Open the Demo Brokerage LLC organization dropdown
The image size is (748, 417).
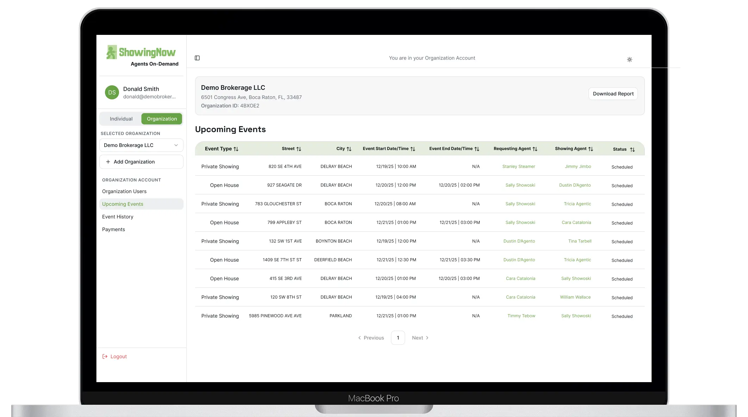(x=141, y=145)
